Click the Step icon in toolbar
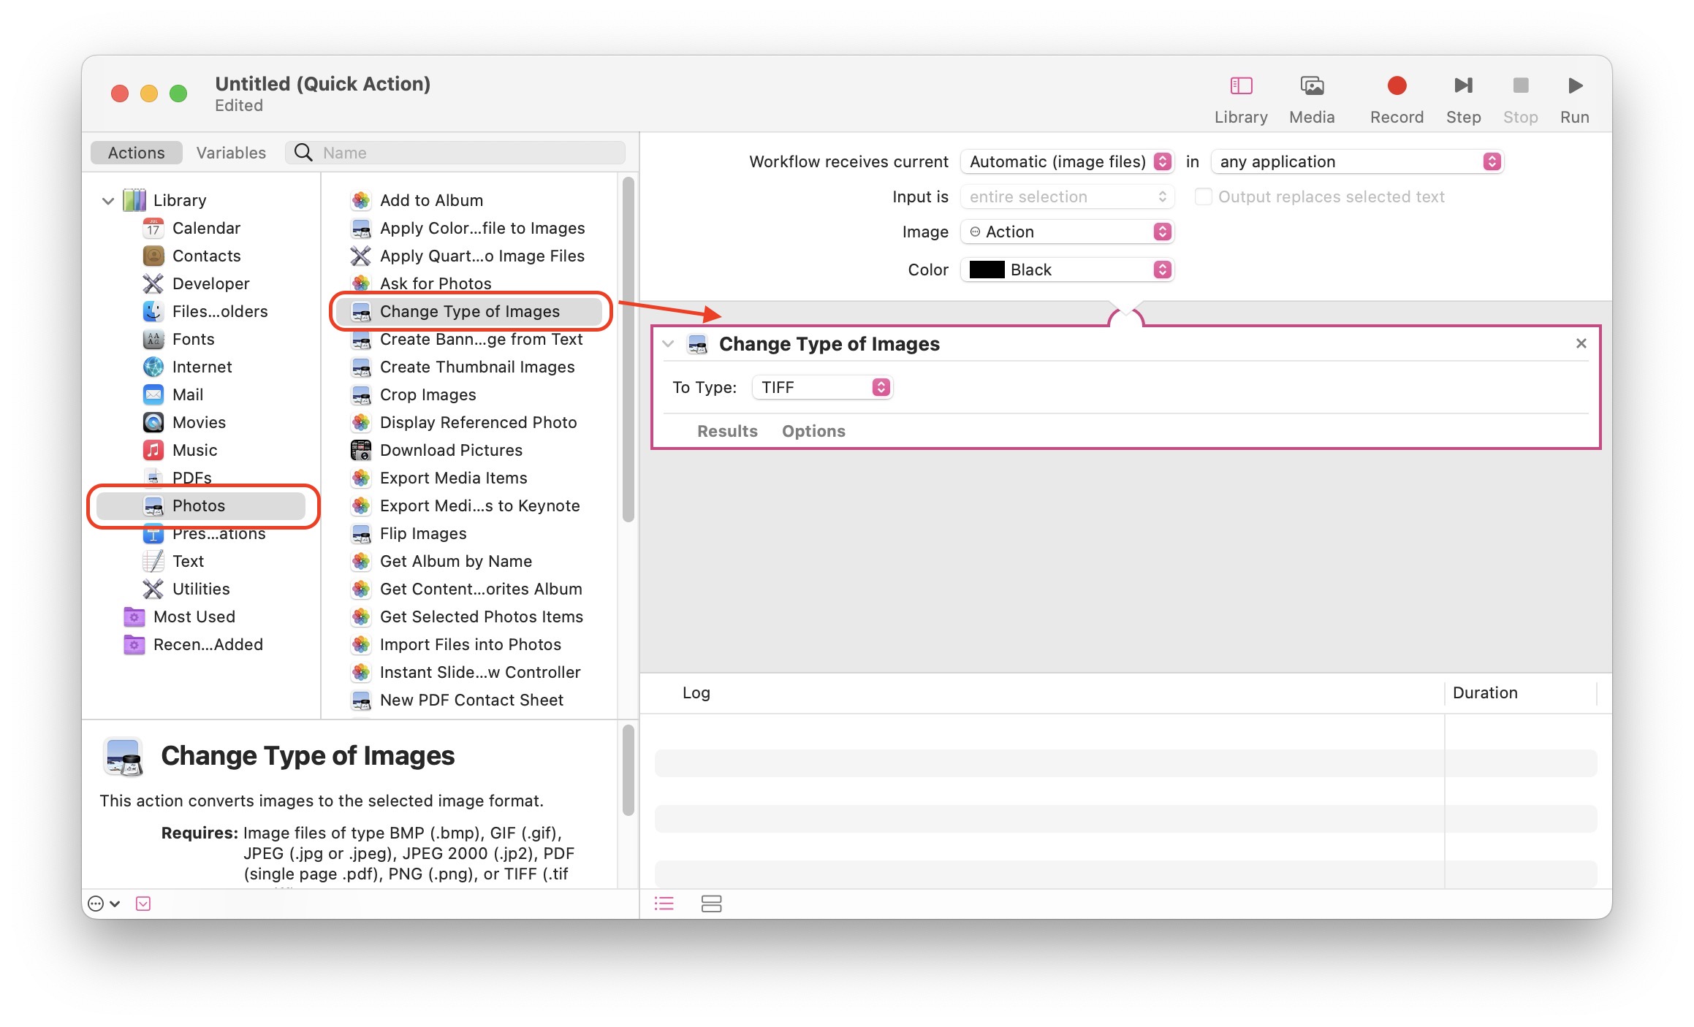This screenshot has width=1694, height=1027. pyautogui.click(x=1462, y=87)
